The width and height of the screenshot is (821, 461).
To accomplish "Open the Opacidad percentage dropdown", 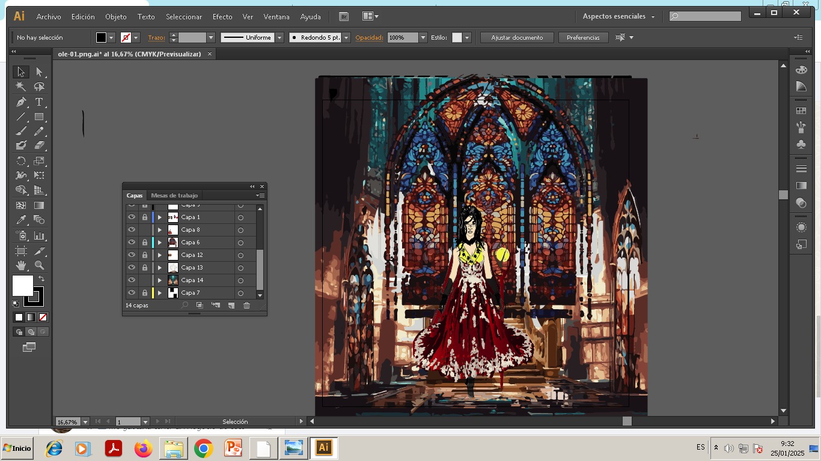I will tap(423, 37).
